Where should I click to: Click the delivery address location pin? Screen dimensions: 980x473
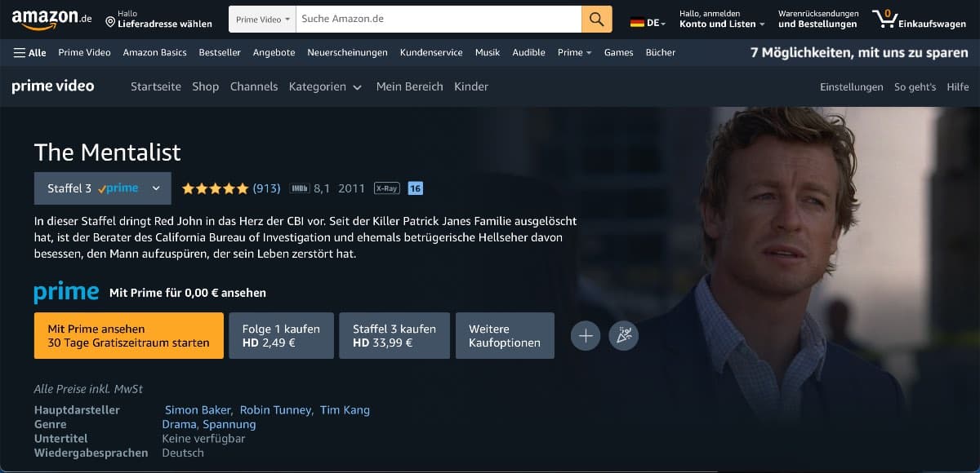click(110, 24)
